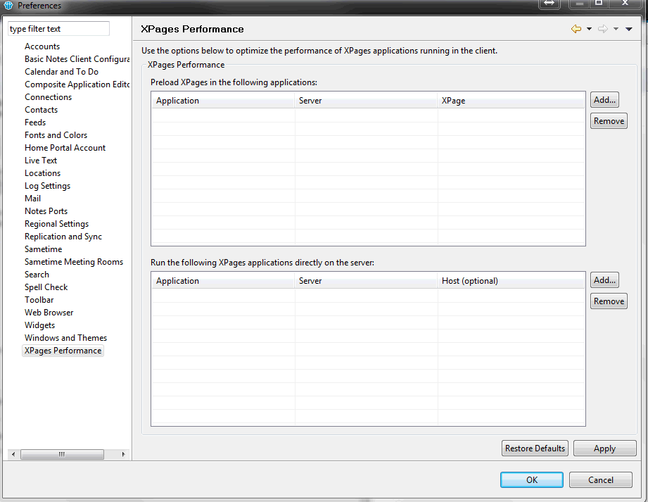Image resolution: width=648 pixels, height=502 pixels.
Task: Click the sidebar horizontal scrollbar right arrow
Action: [x=124, y=454]
